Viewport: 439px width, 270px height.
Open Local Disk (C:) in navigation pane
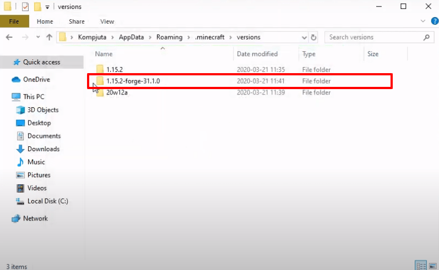[47, 201]
